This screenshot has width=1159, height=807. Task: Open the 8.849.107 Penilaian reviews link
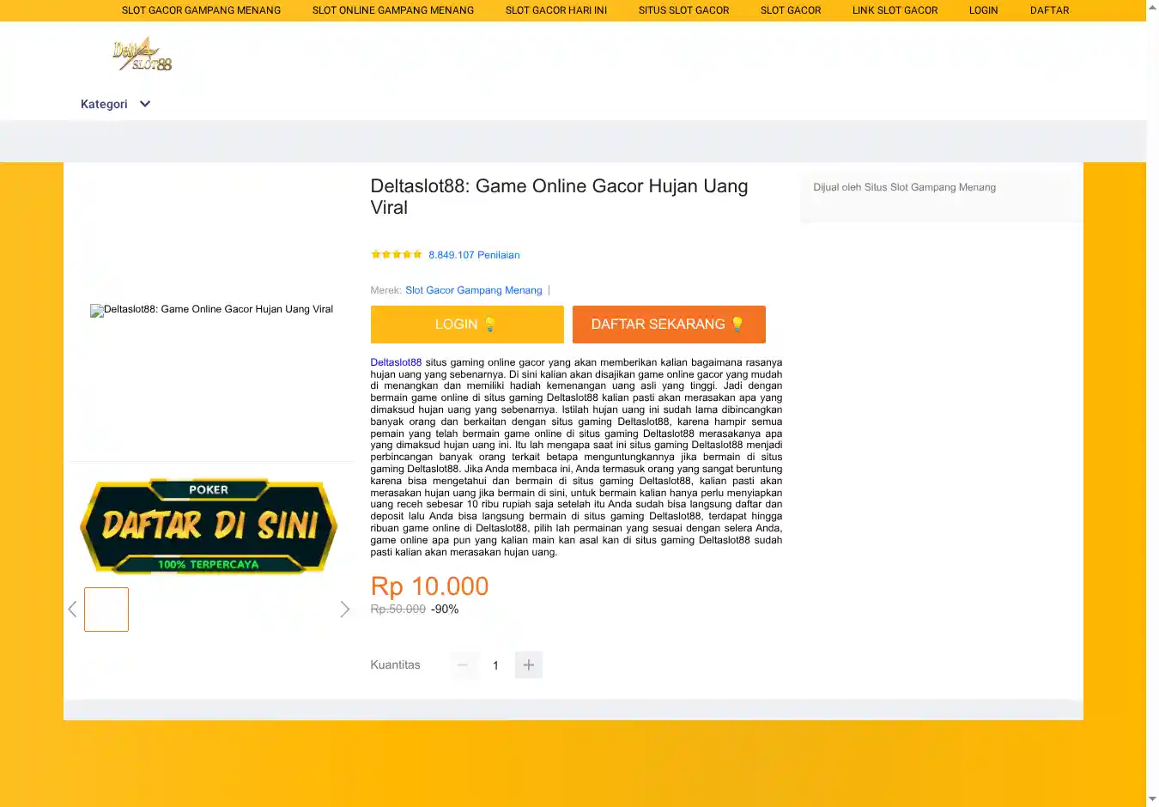[474, 255]
